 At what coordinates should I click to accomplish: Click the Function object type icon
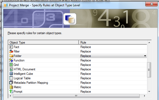[11, 60]
